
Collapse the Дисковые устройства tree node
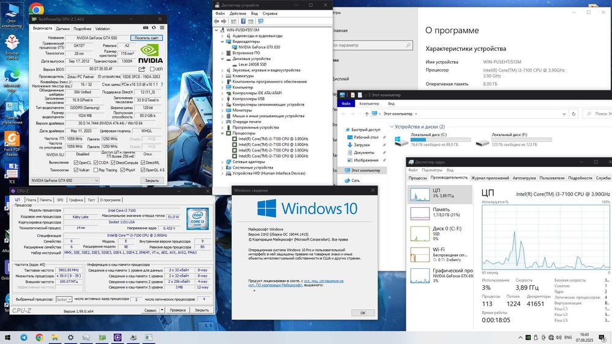pyautogui.click(x=223, y=59)
